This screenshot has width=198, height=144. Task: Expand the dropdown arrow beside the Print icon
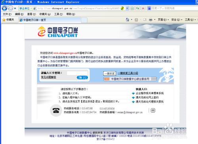pyautogui.click(x=154, y=20)
